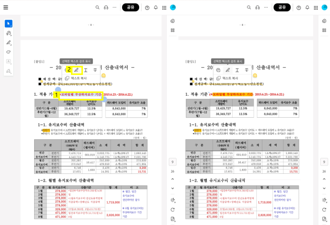Image resolution: width=330 pixels, height=225 pixels.
Task: Open search in the left viewer header
Action: click(x=97, y=8)
